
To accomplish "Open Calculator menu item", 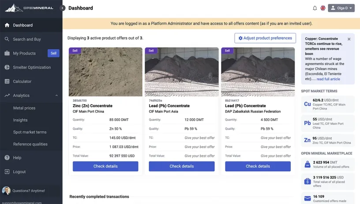I will pyautogui.click(x=22, y=81).
